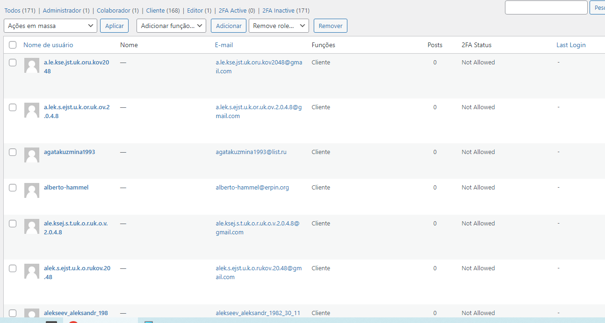Click avatar icon for a.lek.s.ejst.u.k.or.uk.ov.2.0.4.8
The image size is (605, 323).
click(x=32, y=111)
